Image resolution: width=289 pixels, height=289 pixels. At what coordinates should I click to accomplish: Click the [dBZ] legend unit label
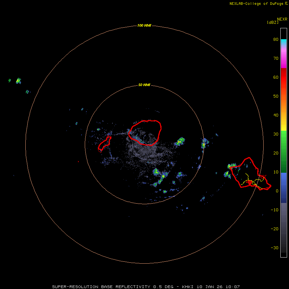(x=273, y=22)
